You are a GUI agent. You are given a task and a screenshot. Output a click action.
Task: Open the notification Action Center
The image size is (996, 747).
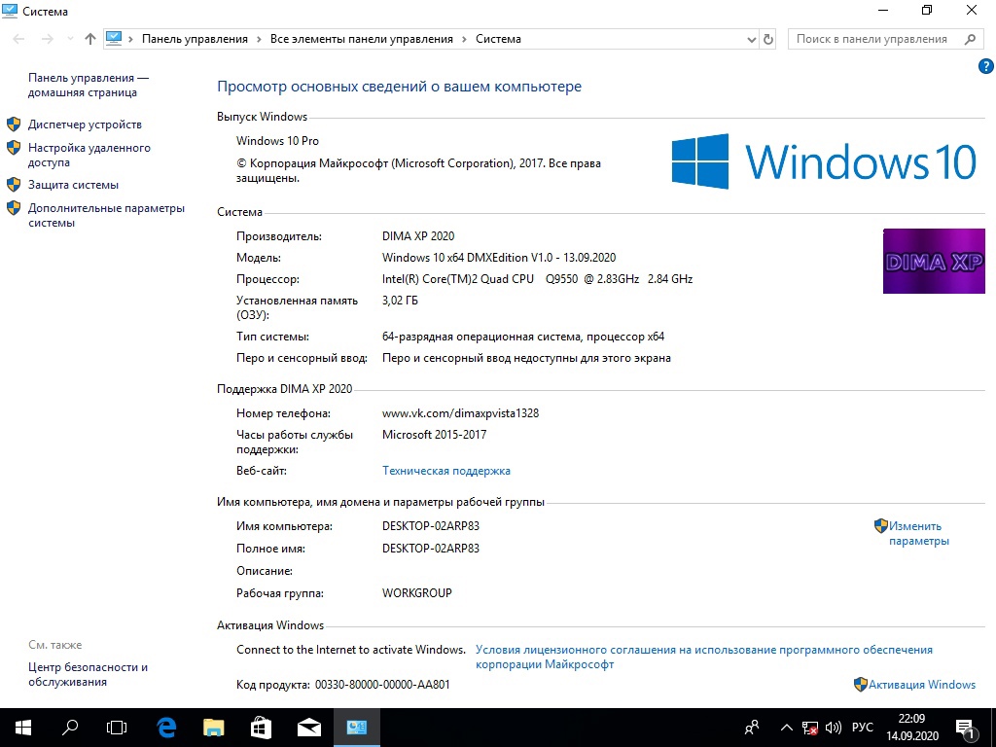point(967,727)
